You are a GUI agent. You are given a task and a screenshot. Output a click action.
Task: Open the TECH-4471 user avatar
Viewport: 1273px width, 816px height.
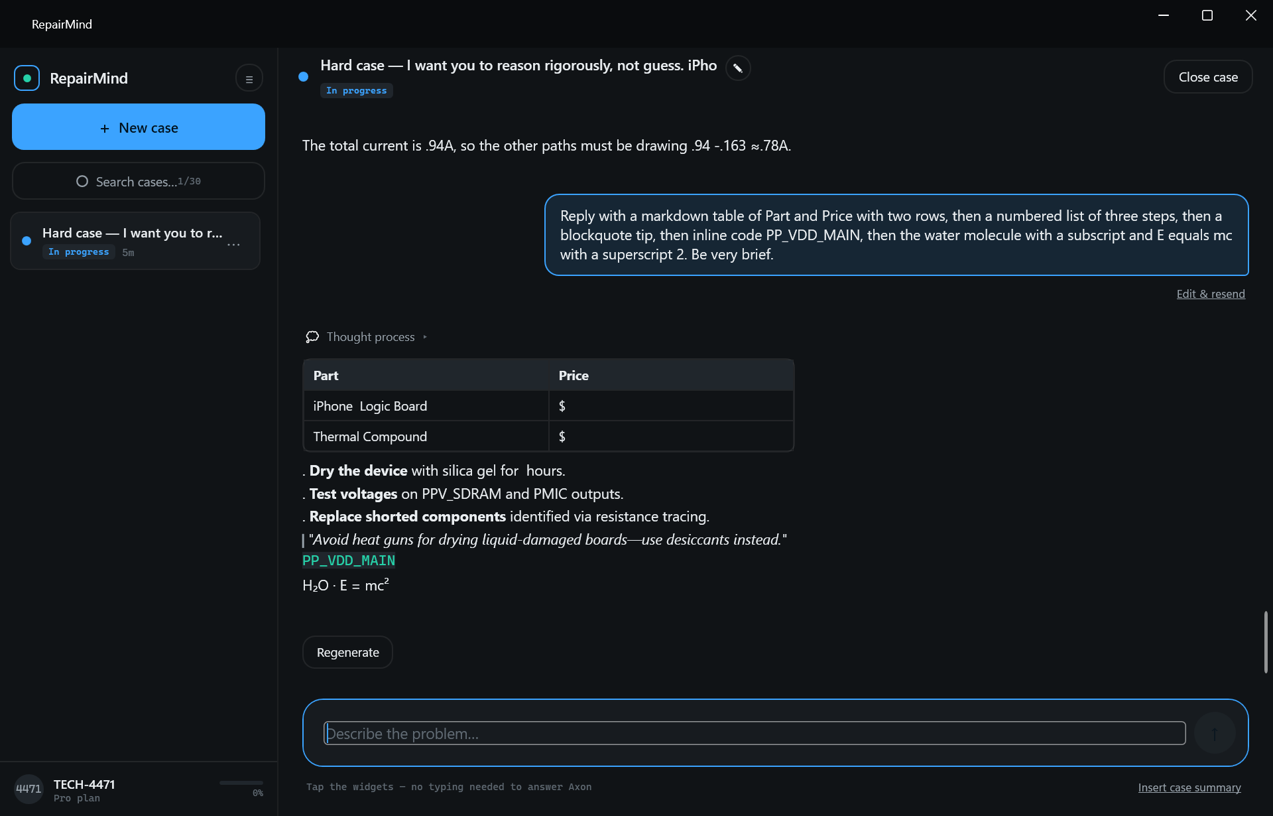click(29, 789)
